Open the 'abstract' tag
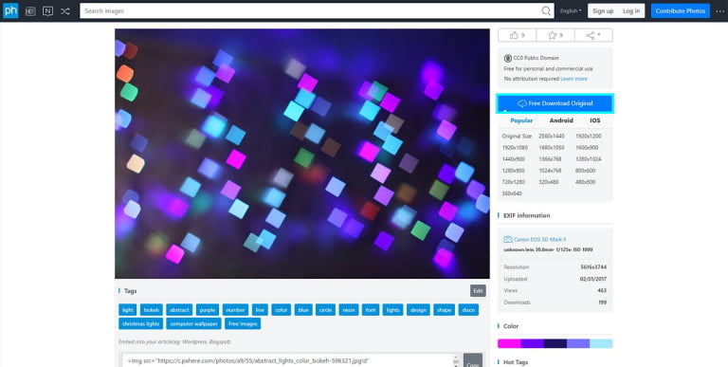The image size is (728, 367). 179,310
